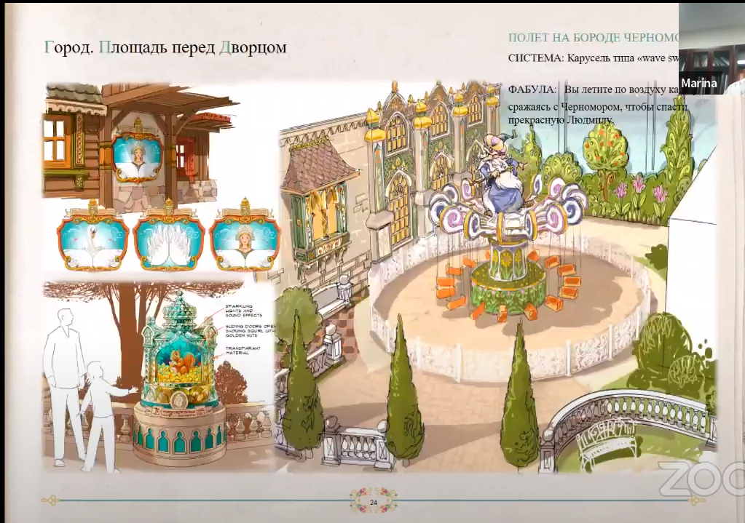Screen dimensions: 745x523
Task: Click the "Marina" participant name label
Action: [x=699, y=84]
